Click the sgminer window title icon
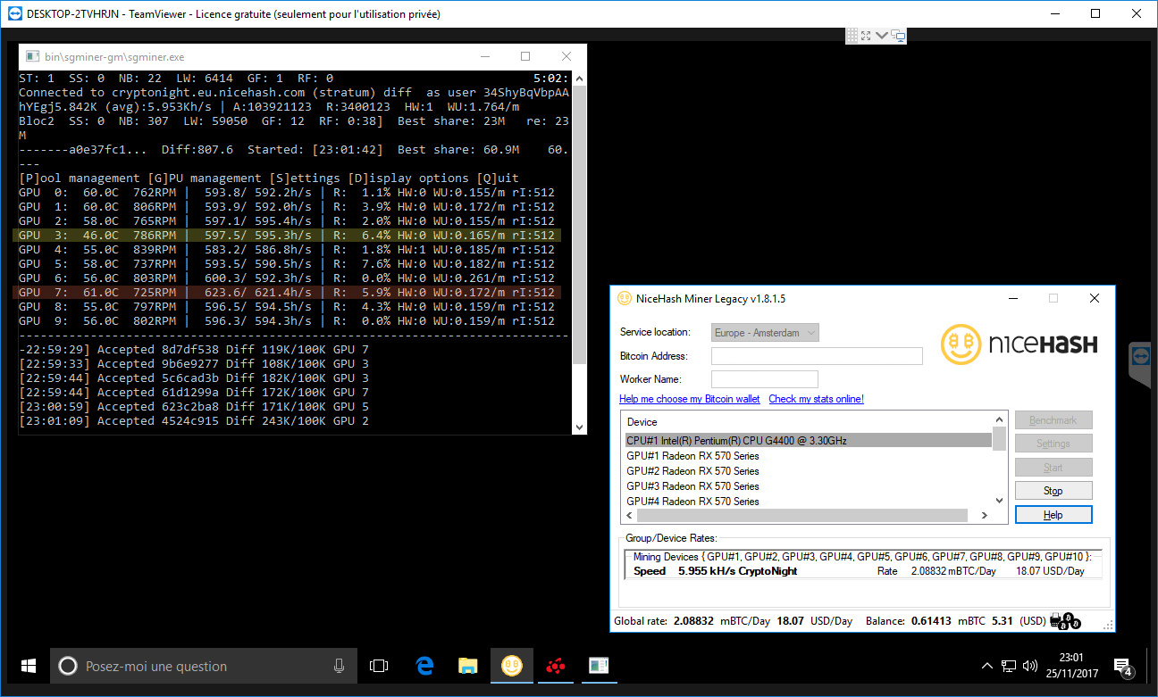Screen dimensions: 1158x697 click(32, 56)
